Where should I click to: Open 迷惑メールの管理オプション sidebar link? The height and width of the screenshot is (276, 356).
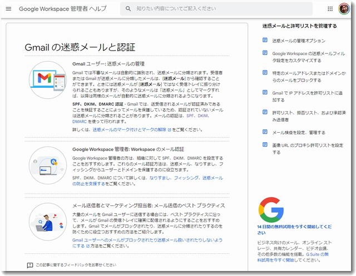point(299,41)
